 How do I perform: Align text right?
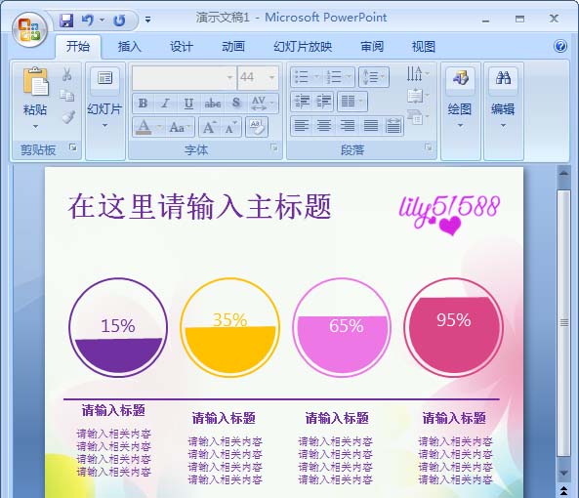347,126
